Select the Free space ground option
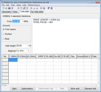 (9, 29)
